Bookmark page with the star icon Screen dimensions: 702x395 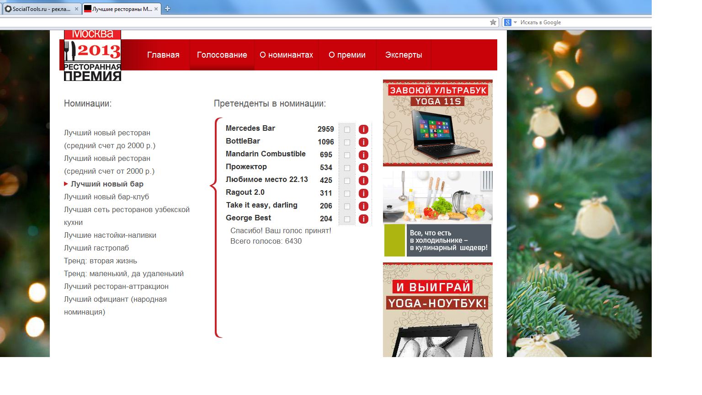click(x=493, y=22)
